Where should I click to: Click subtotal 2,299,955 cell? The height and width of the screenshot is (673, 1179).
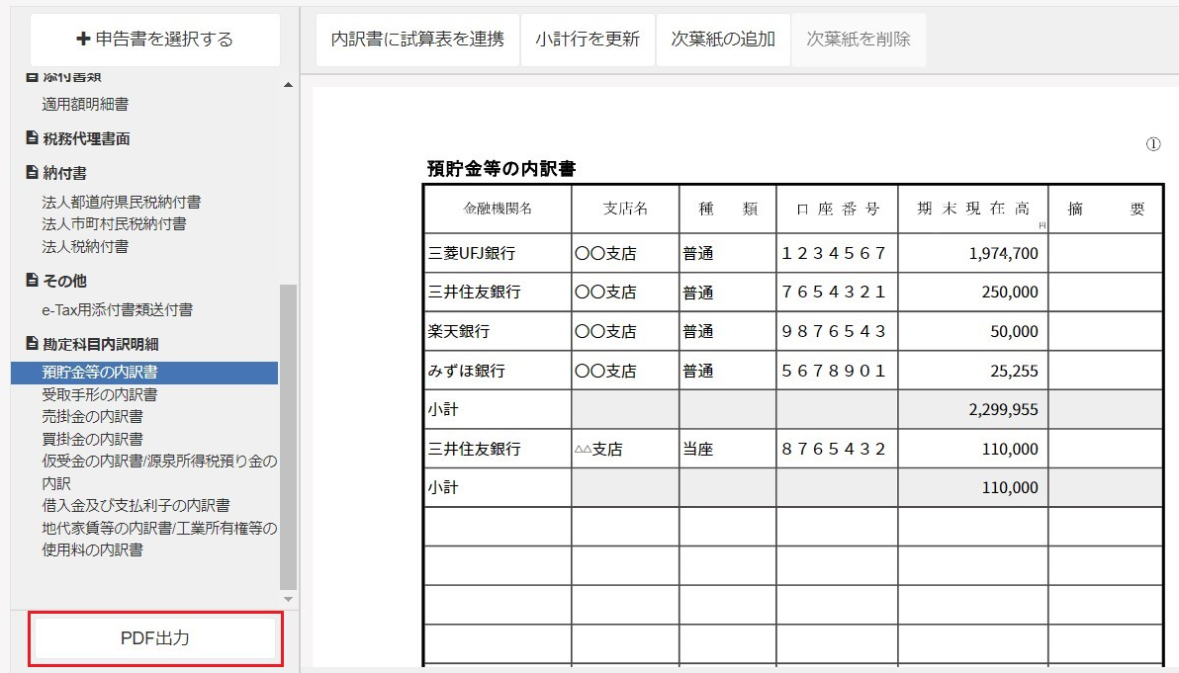pos(973,409)
